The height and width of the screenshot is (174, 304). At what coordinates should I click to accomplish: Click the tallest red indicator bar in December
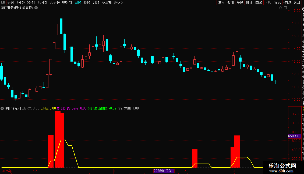pos(58,139)
